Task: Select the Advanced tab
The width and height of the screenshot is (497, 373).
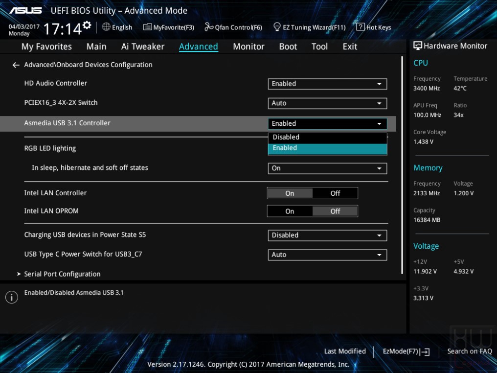Action: (x=199, y=47)
